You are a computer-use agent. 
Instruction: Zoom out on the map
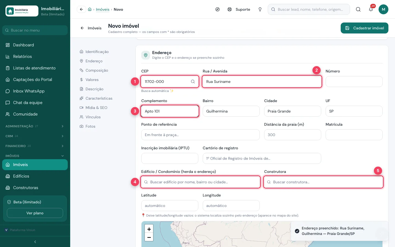(149, 237)
